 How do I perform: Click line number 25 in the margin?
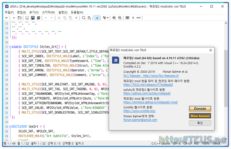click(7, 85)
